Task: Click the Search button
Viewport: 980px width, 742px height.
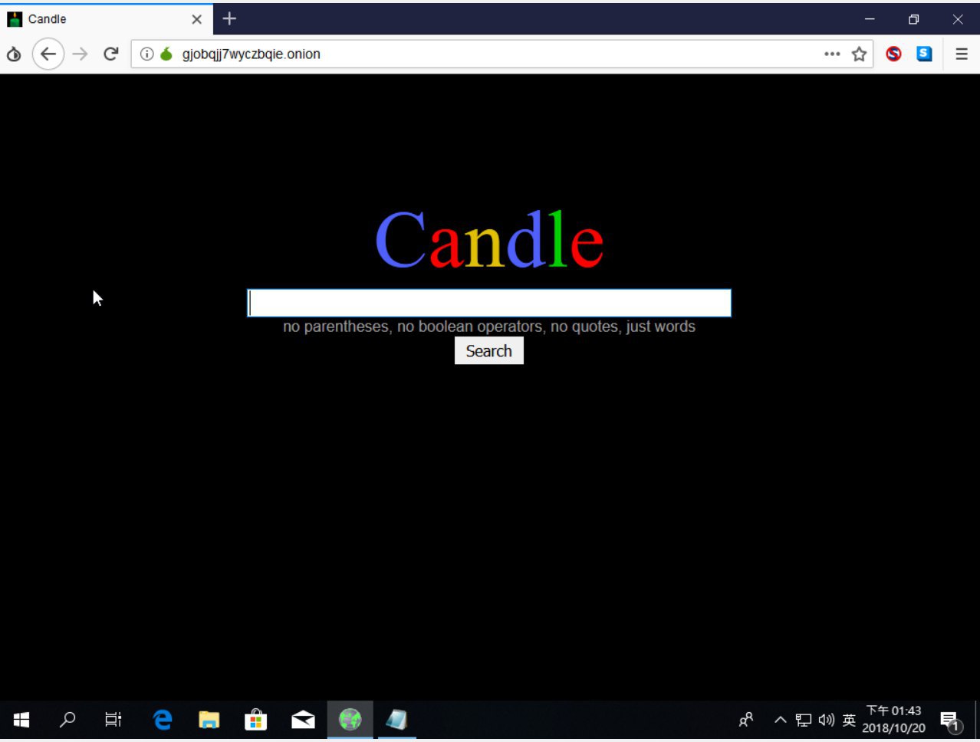Action: point(489,351)
